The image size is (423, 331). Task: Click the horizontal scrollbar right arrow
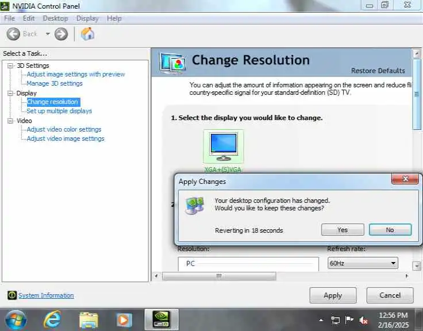point(407,276)
